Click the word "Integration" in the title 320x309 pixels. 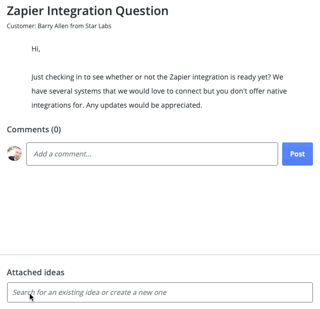point(81,11)
